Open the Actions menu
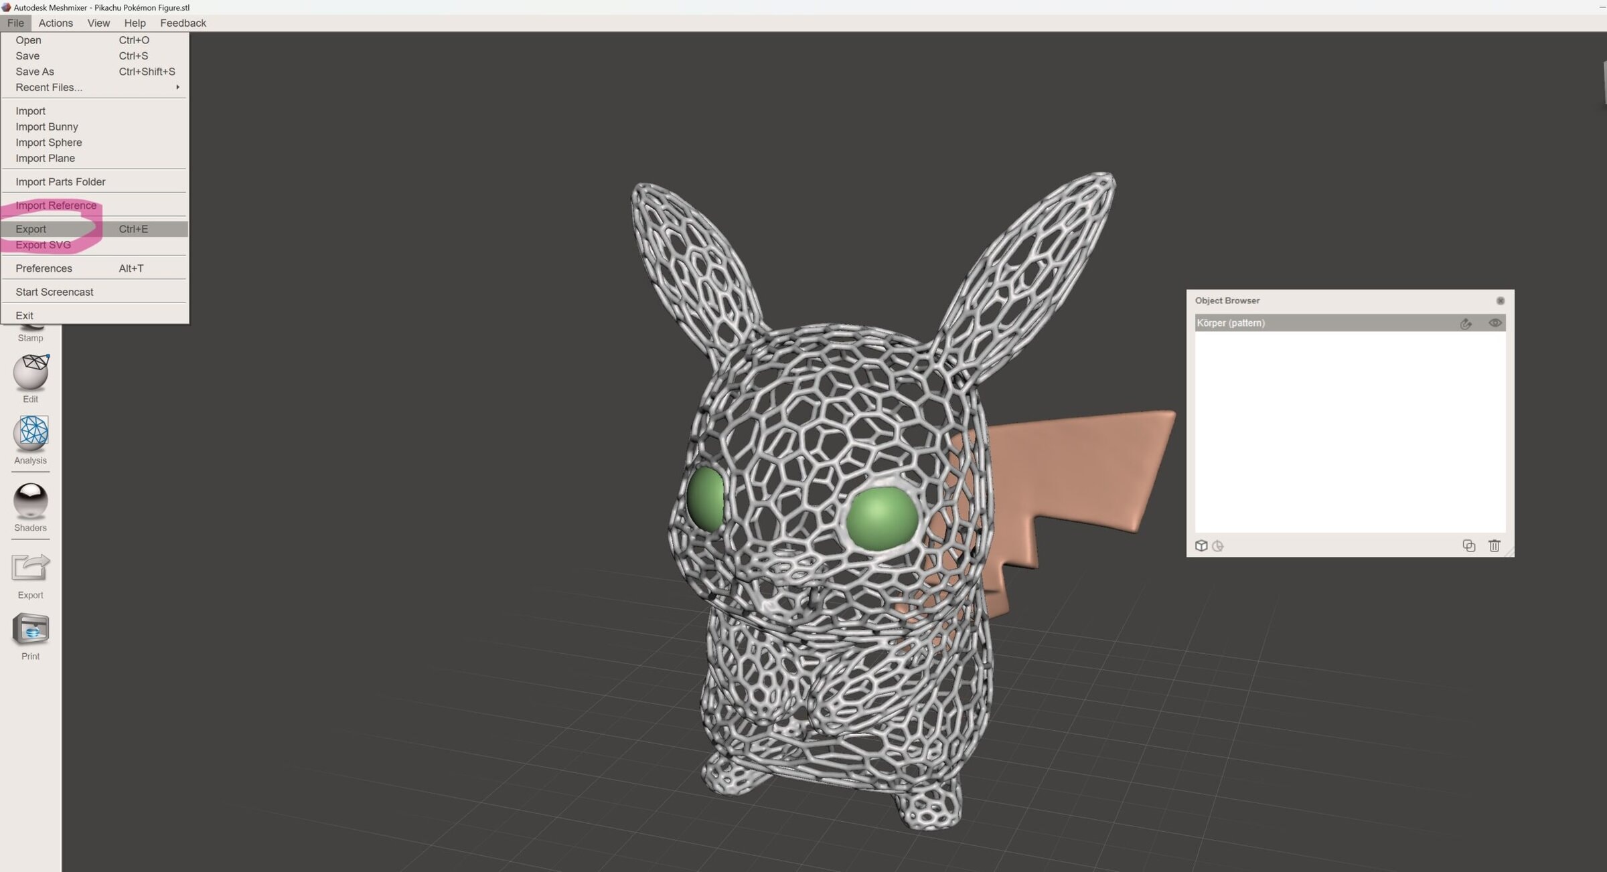1607x872 pixels. pos(56,23)
